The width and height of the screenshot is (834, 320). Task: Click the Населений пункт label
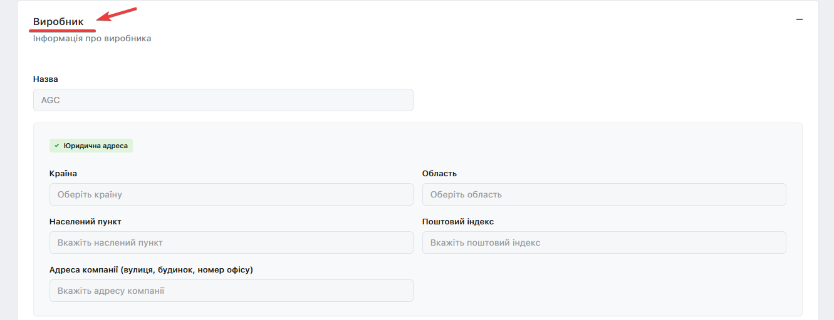point(85,221)
